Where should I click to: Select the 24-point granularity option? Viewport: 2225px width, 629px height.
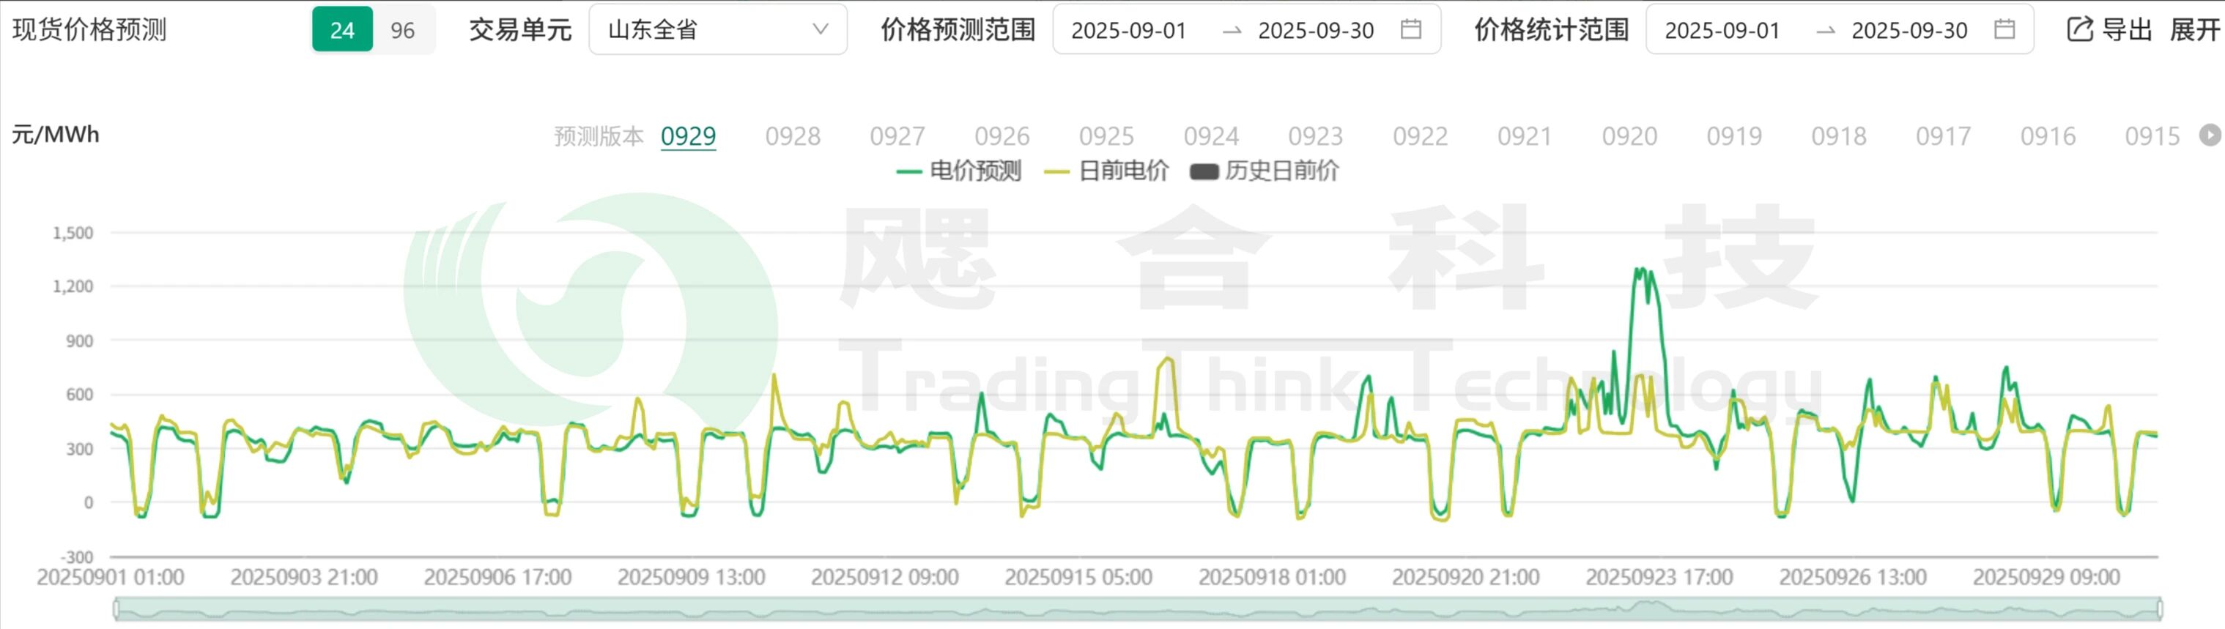pyautogui.click(x=342, y=30)
